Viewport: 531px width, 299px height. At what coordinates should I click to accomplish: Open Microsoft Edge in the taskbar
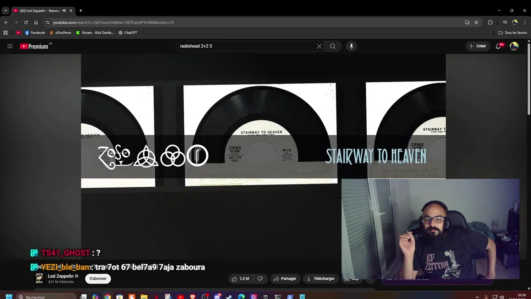coord(241,297)
